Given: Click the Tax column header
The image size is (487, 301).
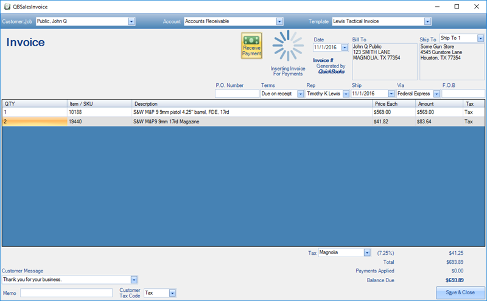Looking at the screenshot, I should [x=474, y=103].
